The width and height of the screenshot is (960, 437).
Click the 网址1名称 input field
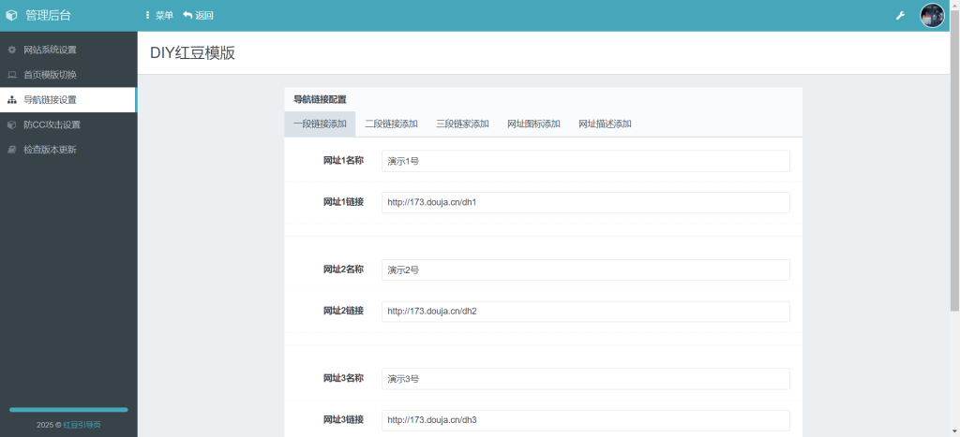tap(585, 161)
